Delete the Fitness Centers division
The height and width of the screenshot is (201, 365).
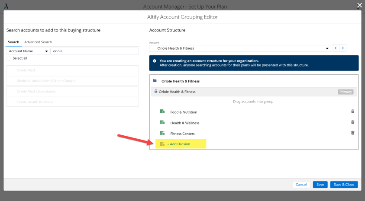tap(353, 133)
